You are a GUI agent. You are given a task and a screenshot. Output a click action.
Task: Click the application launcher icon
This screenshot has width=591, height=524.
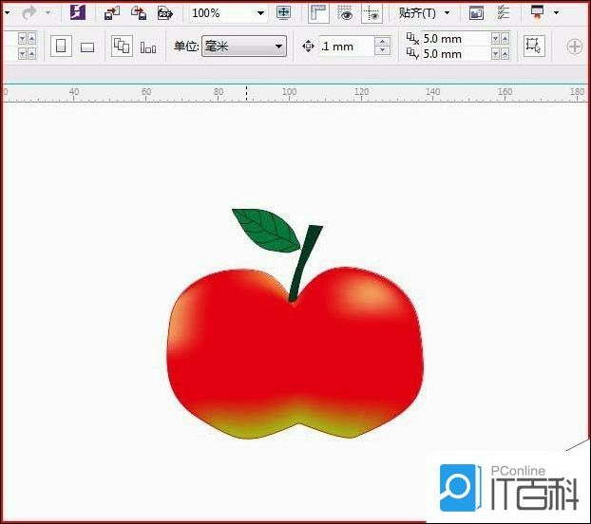point(538,11)
